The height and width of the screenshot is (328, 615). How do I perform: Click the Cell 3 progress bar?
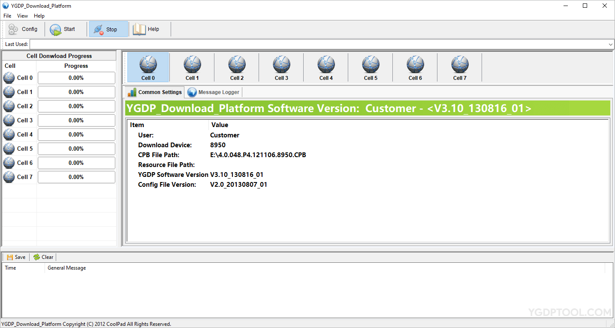click(x=76, y=120)
